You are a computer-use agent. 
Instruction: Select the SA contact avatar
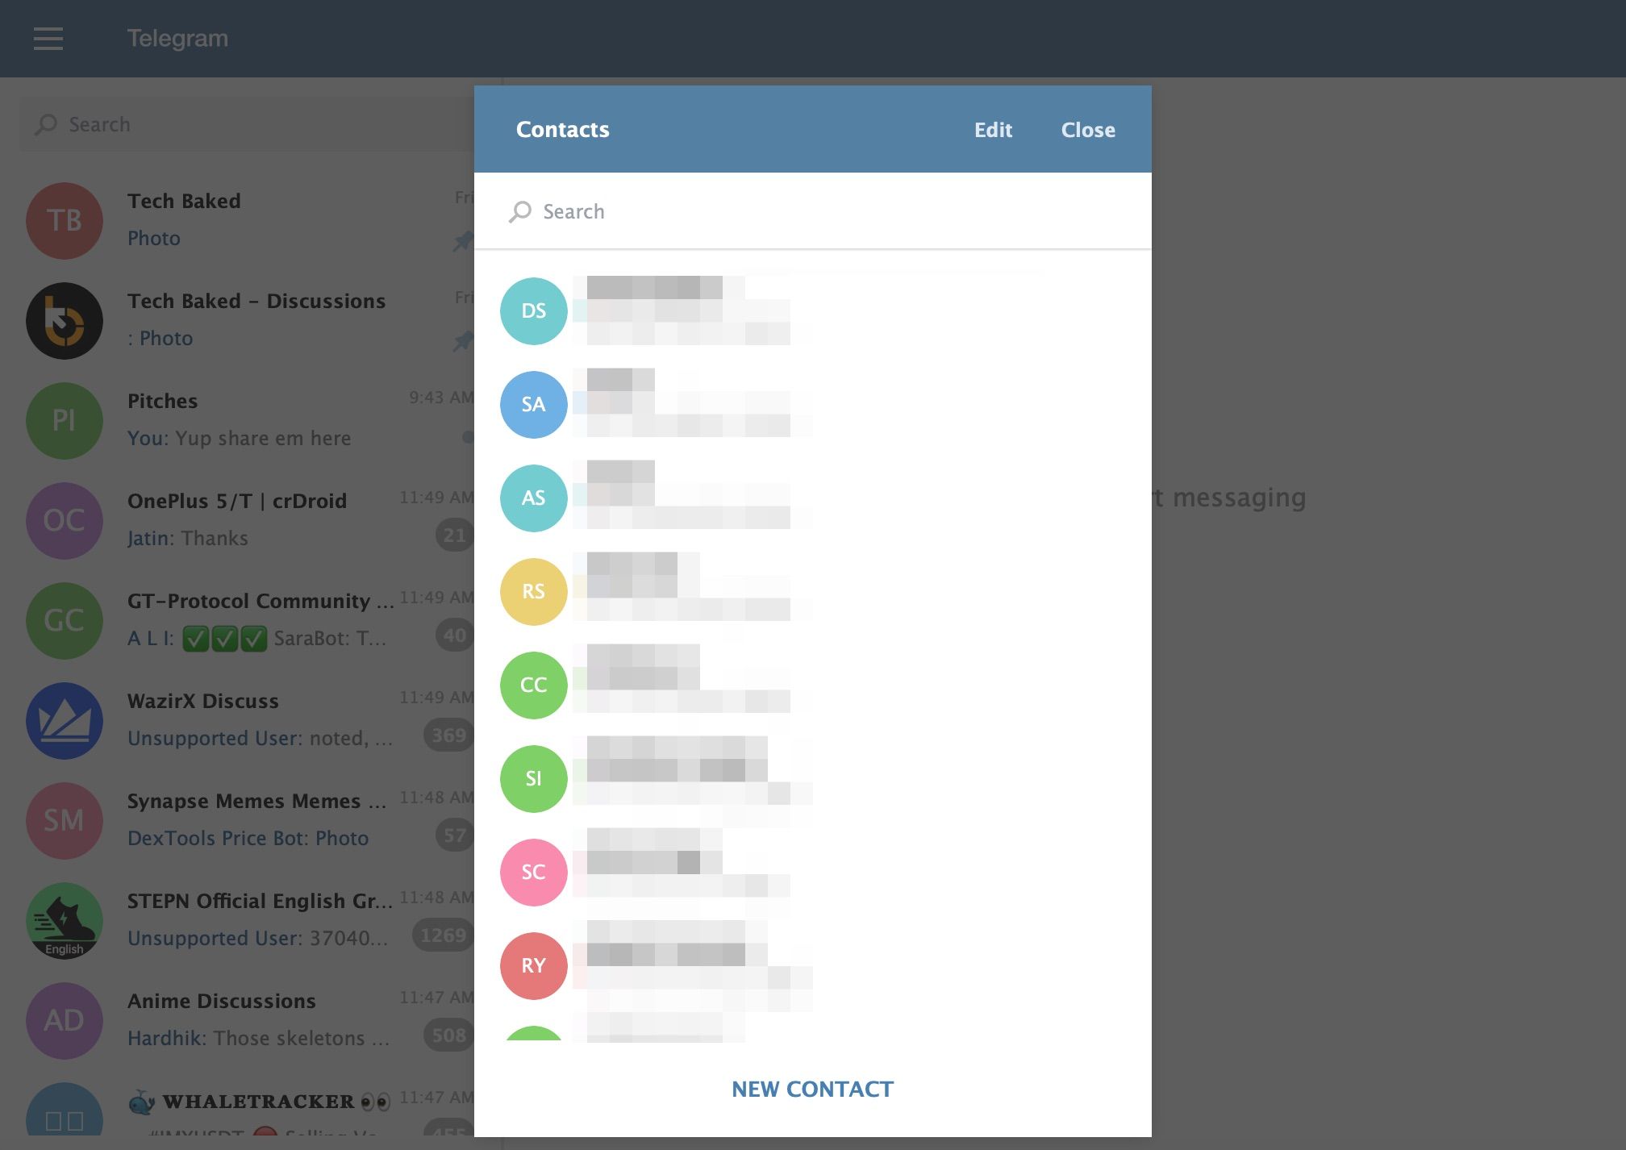point(534,405)
